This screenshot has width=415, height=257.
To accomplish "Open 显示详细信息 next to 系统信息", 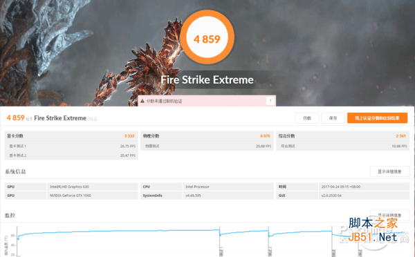I will point(389,171).
